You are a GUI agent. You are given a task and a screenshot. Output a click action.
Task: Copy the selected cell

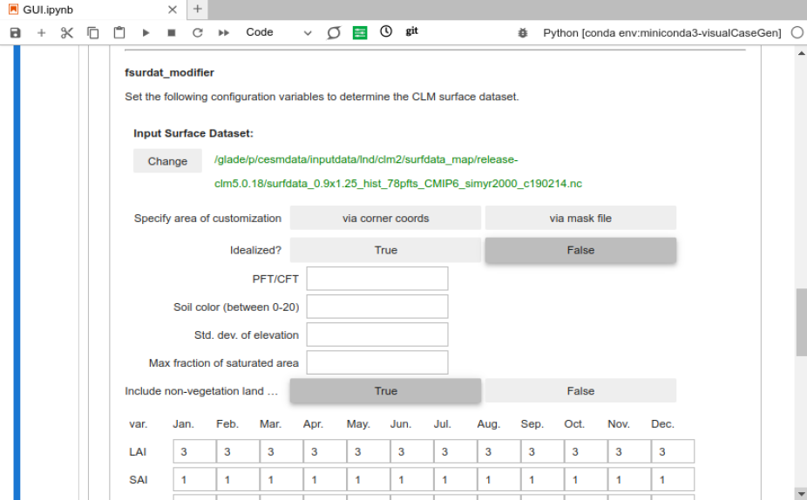pos(93,32)
